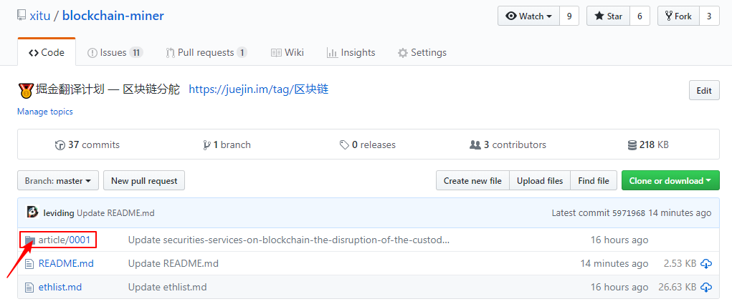
Task: View the 37 commits history
Action: pyautogui.click(x=87, y=144)
